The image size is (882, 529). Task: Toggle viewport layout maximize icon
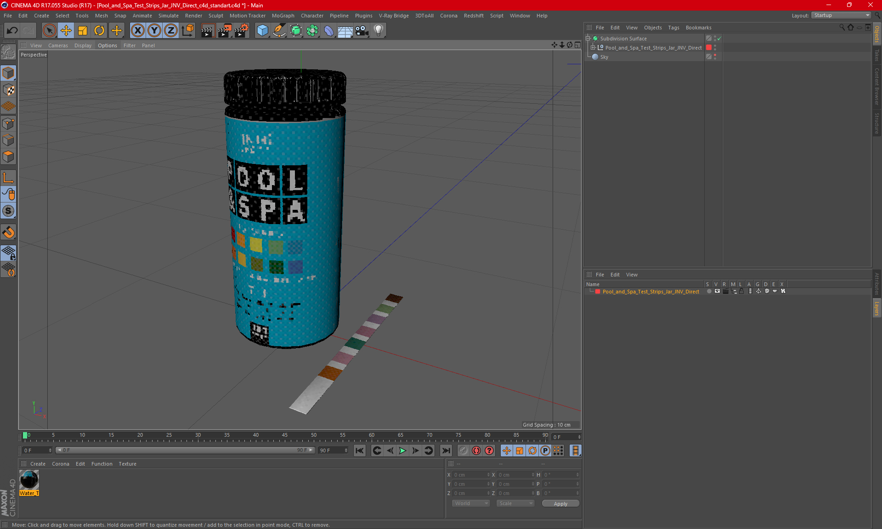(577, 45)
